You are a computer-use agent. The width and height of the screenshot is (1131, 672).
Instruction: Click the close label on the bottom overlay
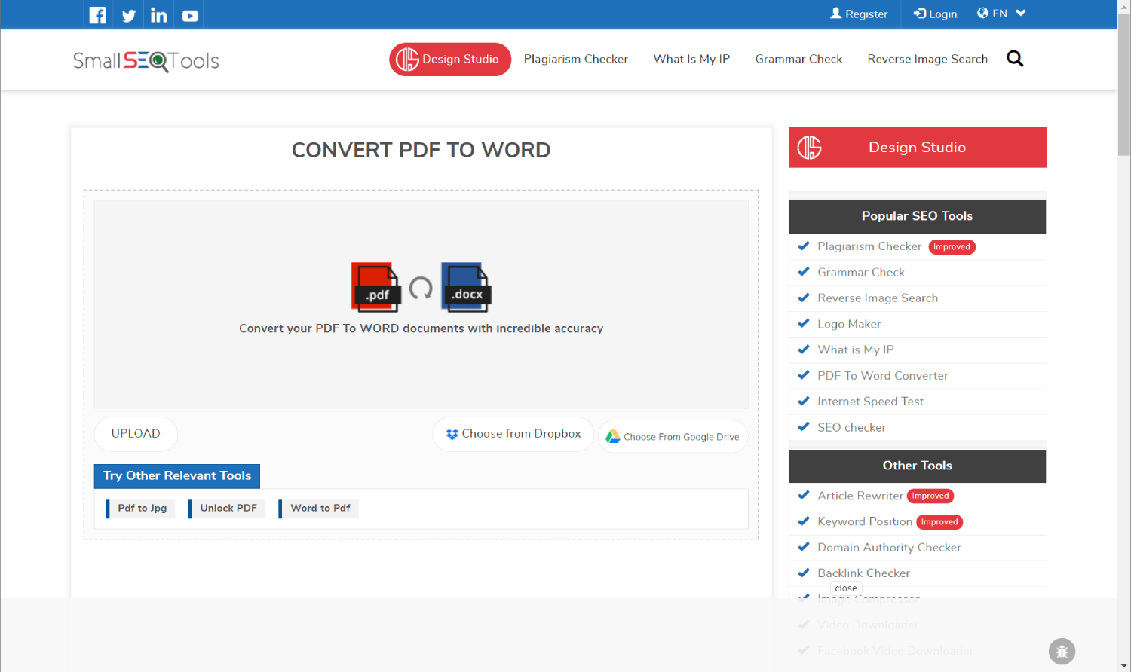point(846,588)
